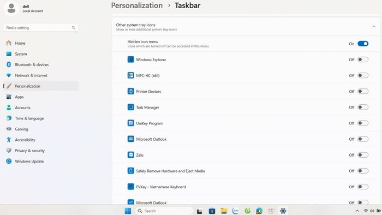The image size is (382, 215).
Task: Collapse the Other system tray icons section
Action: tap(374, 27)
